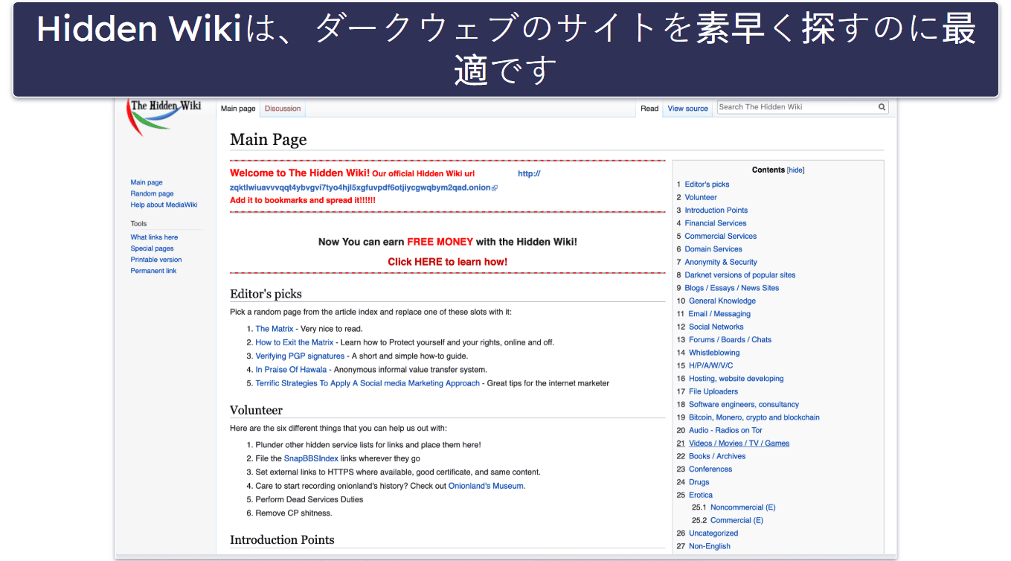Jump to Whistleblowing in Contents
1011x561 pixels.
714,353
